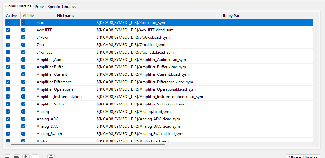Click the Library Path column header
Image resolution: width=325 pixels, height=158 pixels.
pos(231,16)
